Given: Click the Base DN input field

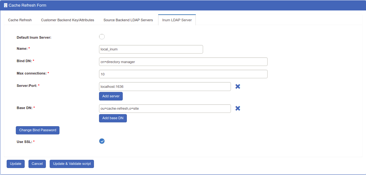Looking at the screenshot, I should click(x=165, y=108).
